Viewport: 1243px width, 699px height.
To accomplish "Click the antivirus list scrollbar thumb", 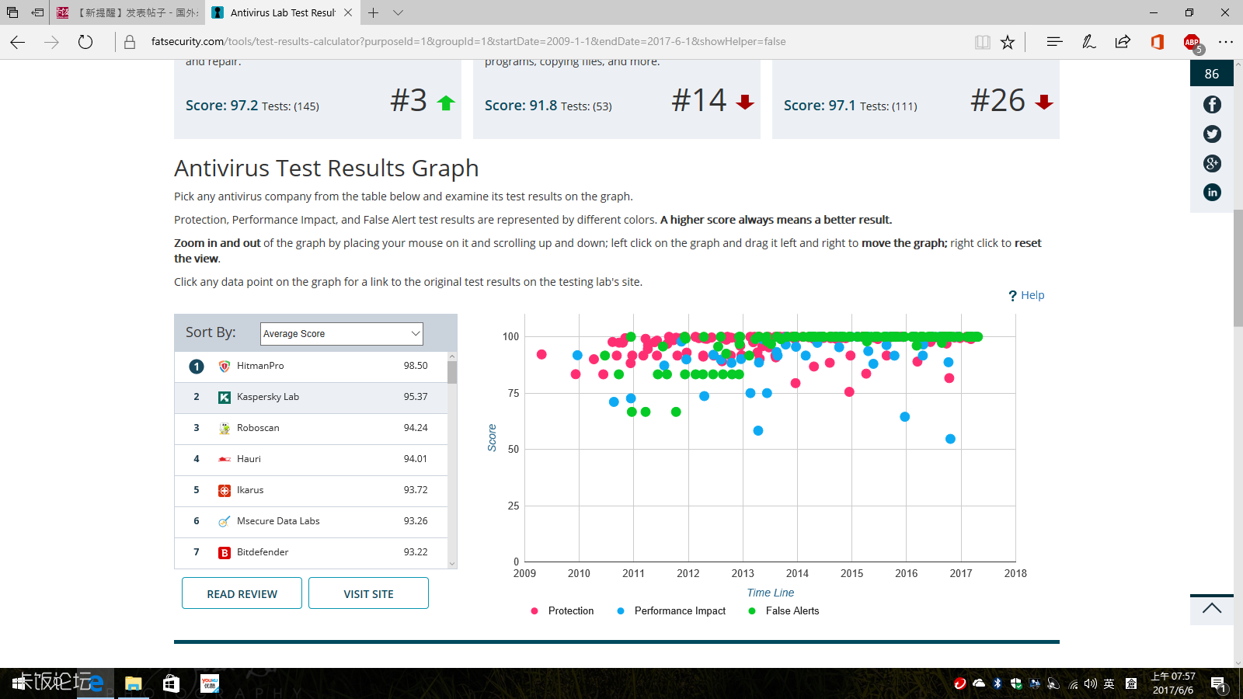I will (x=452, y=372).
